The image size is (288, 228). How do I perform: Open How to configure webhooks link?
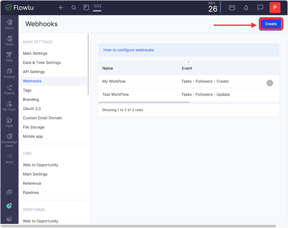pos(129,50)
